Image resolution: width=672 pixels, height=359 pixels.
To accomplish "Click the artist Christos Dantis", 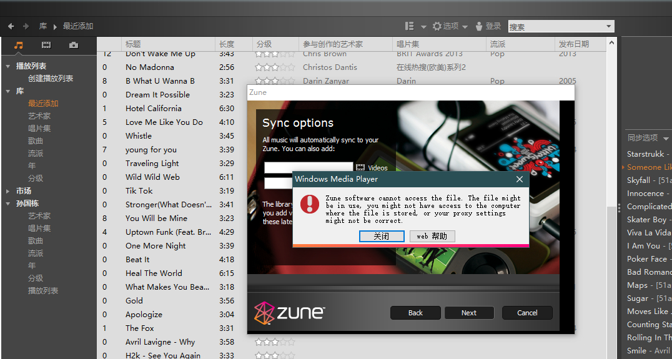I will pos(330,67).
